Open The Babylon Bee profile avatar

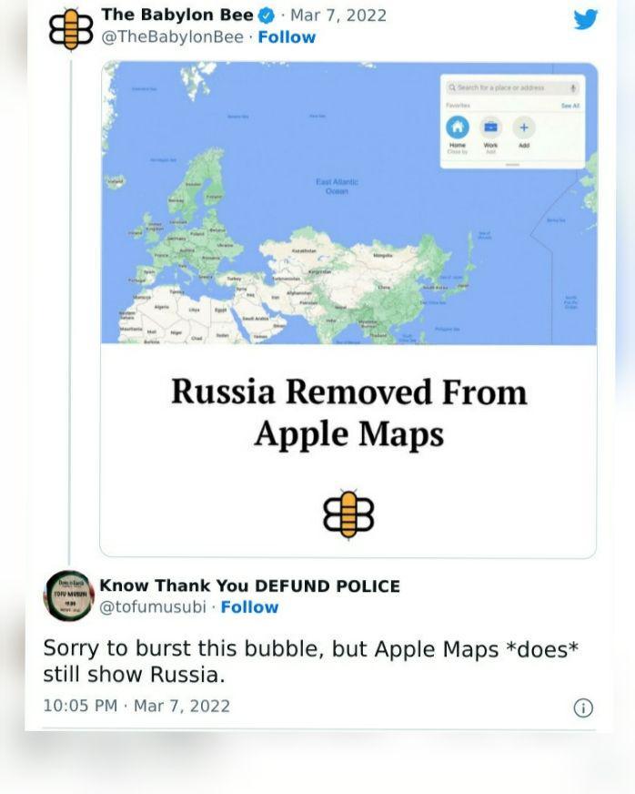pos(71,29)
